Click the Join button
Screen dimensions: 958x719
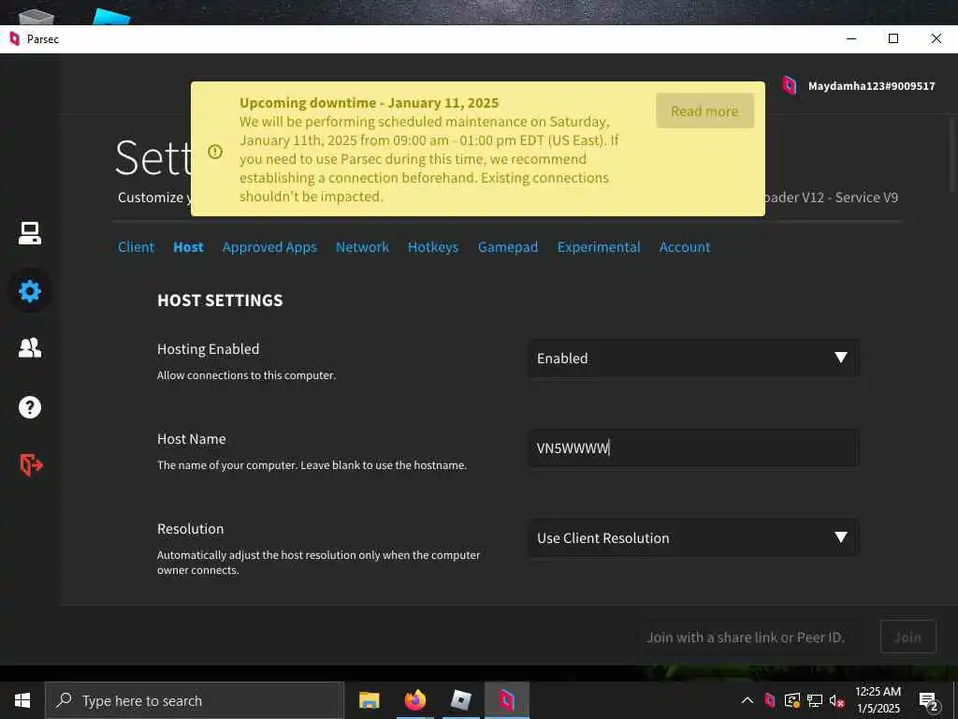pyautogui.click(x=907, y=637)
